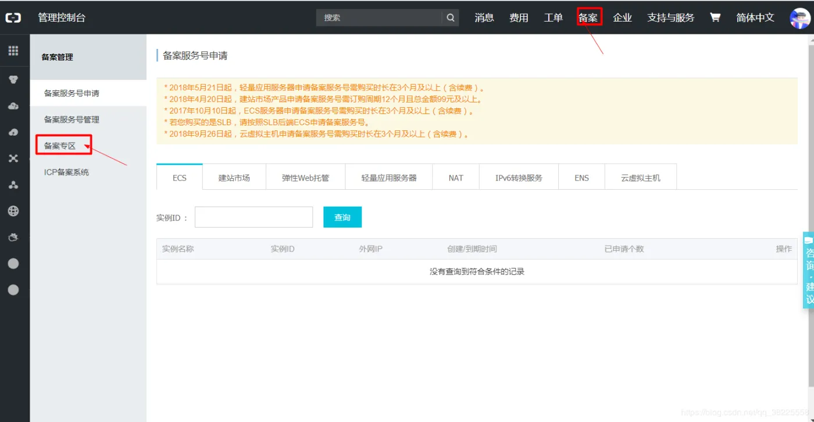814x422 pixels.
Task: Open the 备案 menu
Action: pyautogui.click(x=588, y=17)
